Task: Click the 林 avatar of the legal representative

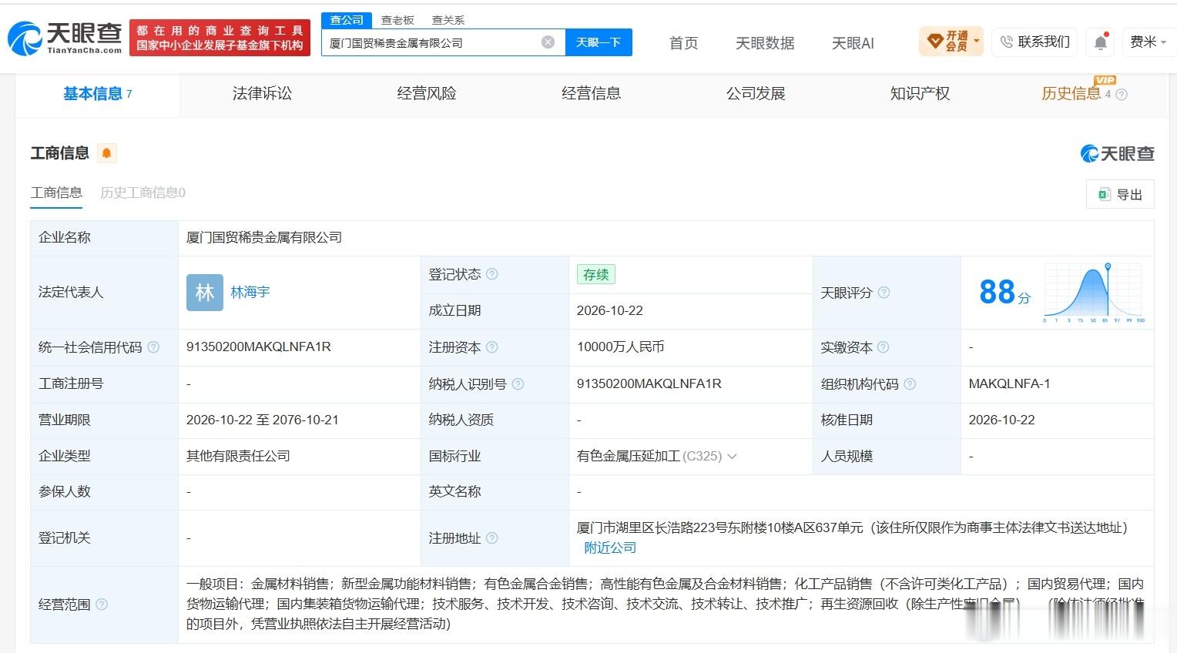Action: (205, 293)
